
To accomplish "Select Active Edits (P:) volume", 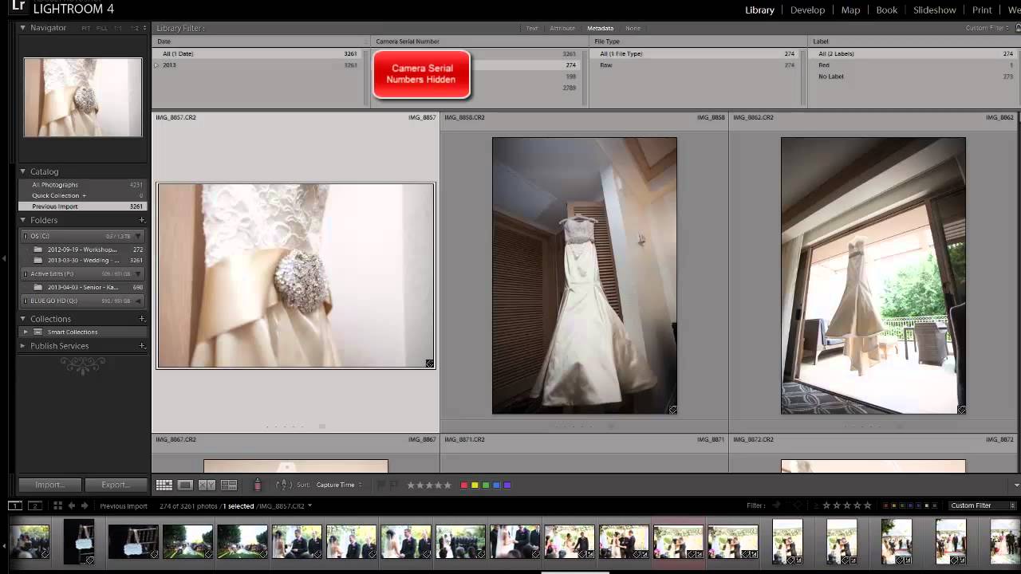I will (82, 274).
